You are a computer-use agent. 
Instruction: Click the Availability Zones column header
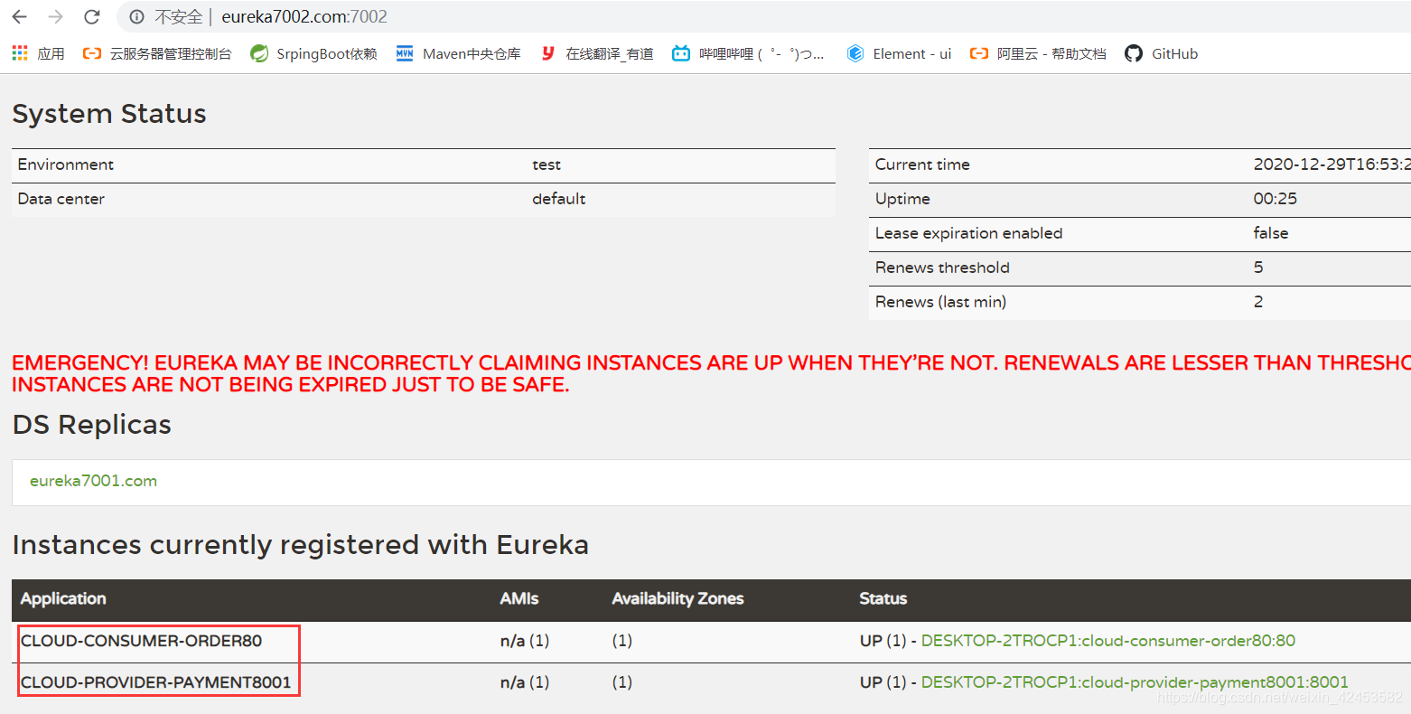click(x=677, y=598)
